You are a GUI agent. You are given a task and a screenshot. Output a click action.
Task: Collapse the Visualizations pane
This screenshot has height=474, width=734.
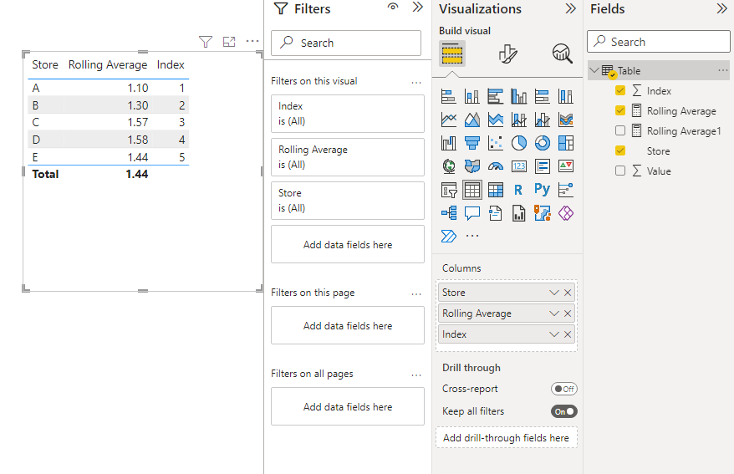571,9
